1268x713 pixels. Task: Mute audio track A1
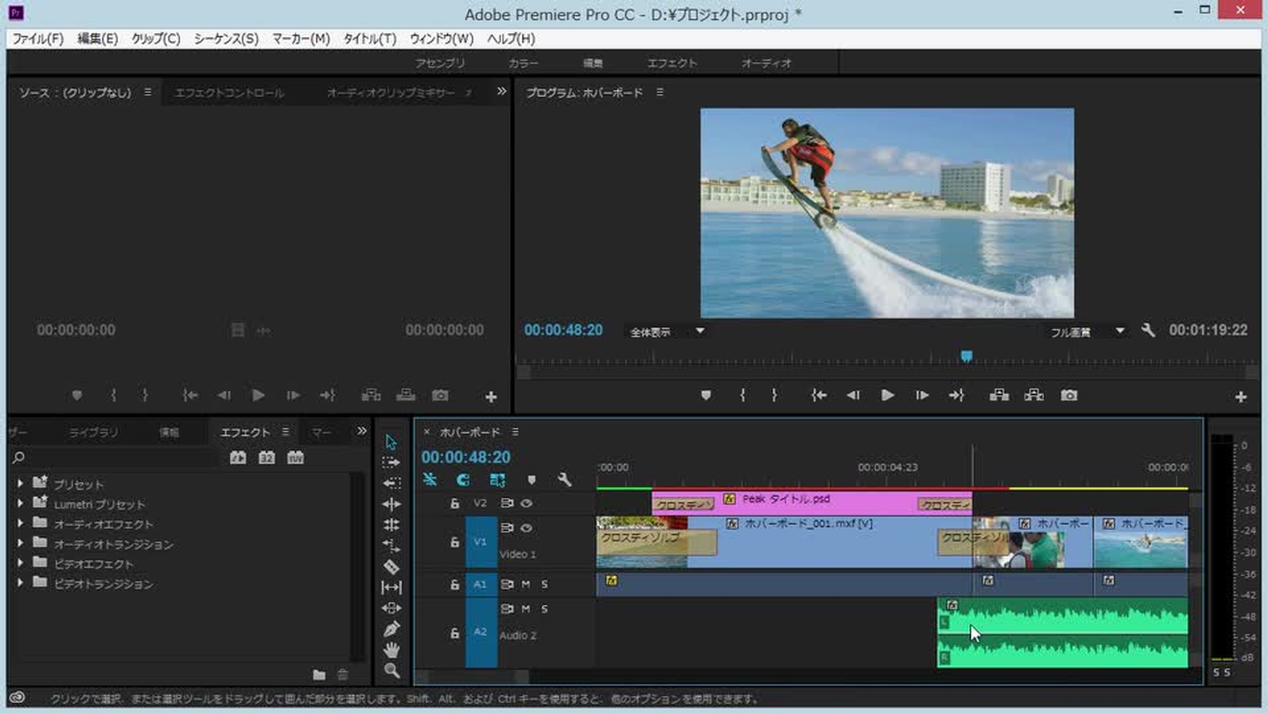[526, 584]
